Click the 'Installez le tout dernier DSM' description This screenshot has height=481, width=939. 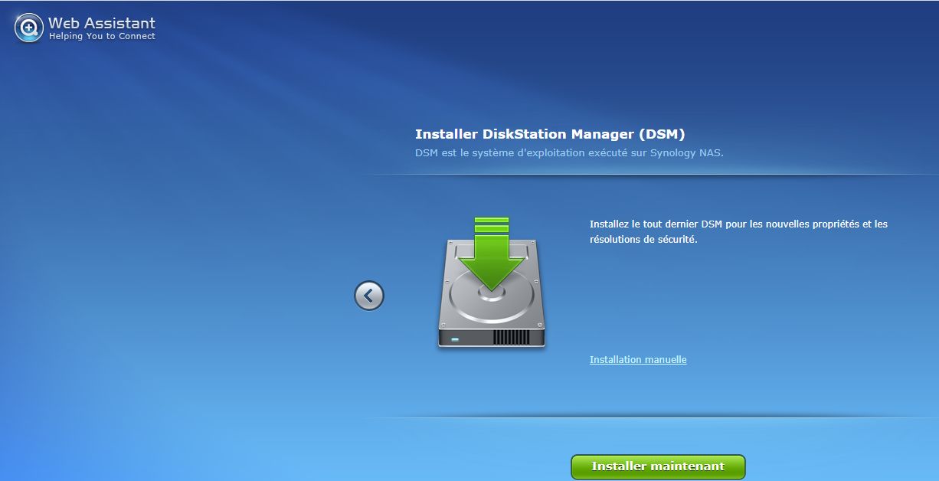pyautogui.click(x=738, y=232)
